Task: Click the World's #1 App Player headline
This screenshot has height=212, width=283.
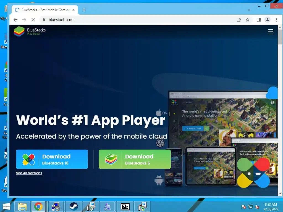Action: tap(91, 120)
